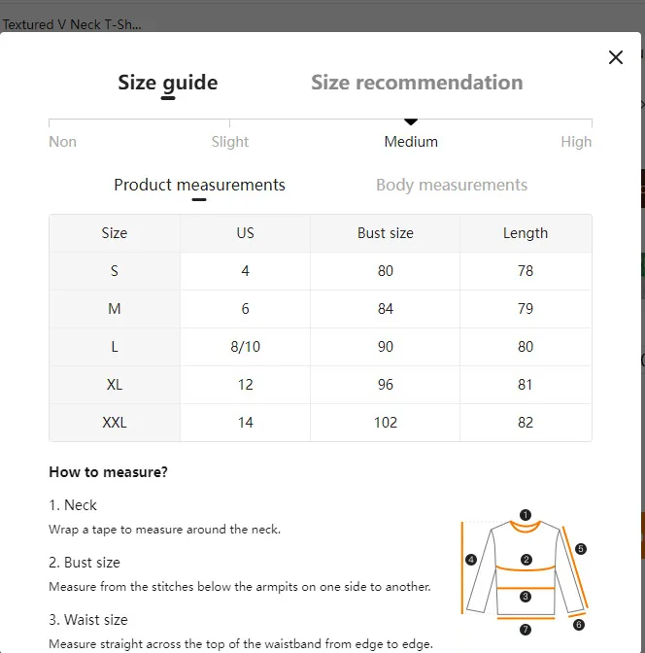The image size is (645, 653).
Task: Open Body measurements tab
Action: point(452,185)
